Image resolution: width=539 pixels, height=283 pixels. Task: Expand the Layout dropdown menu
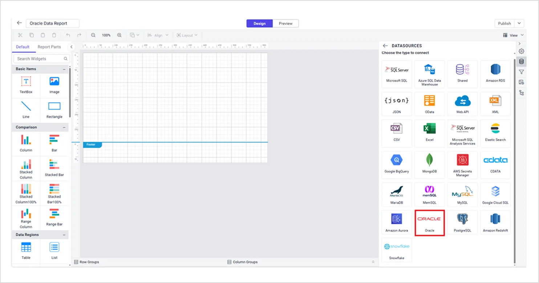pyautogui.click(x=187, y=35)
